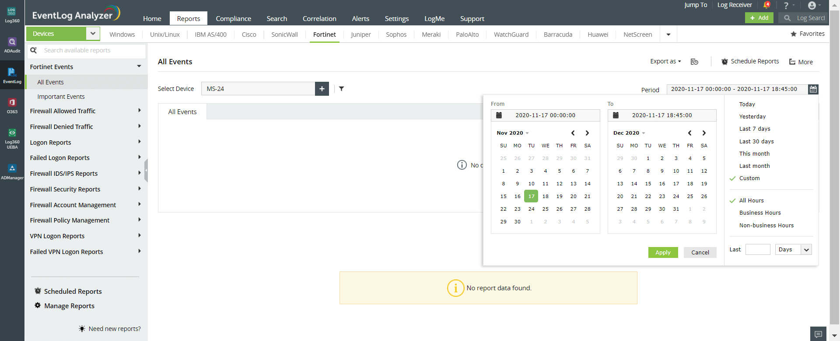Click the To date calendar icon
Viewport: 840px width, 341px height.
pos(616,115)
